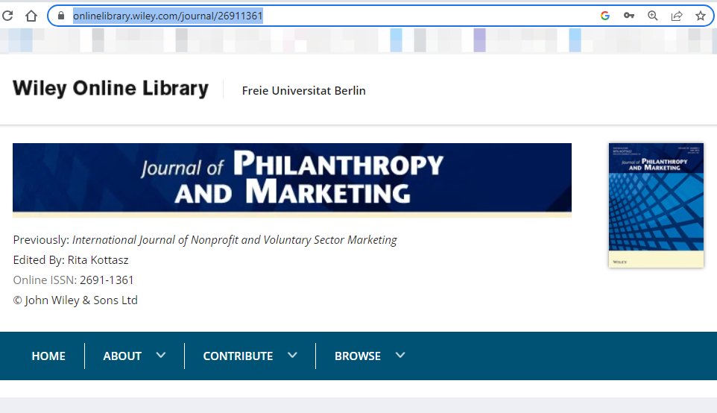Click Edited By: Rita Kottasz text
Viewport: 717px width, 413px height.
tap(71, 259)
